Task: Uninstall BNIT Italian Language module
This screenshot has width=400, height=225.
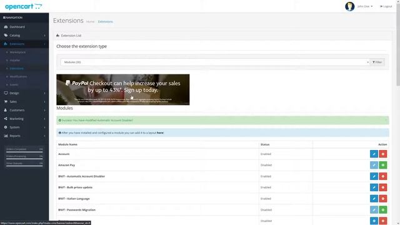Action: [x=383, y=199]
